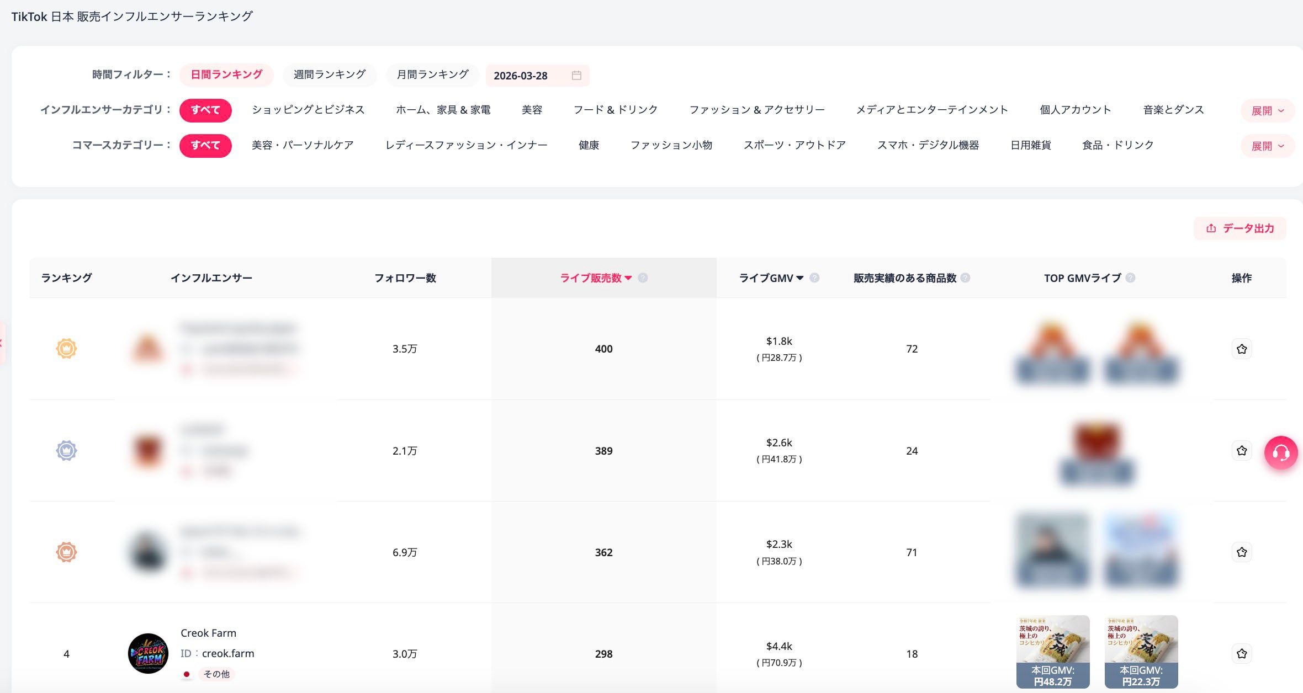Open the calendar icon in the date field
Screen dimensions: 1303x693
[576, 76]
